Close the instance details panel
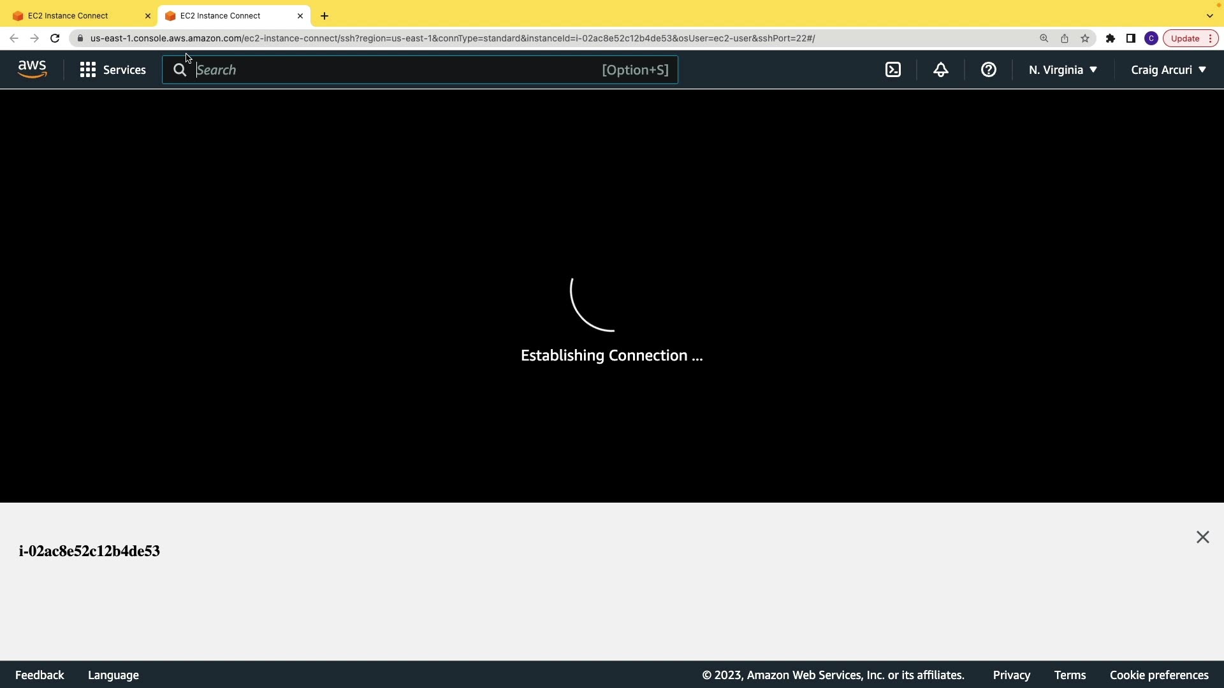 pyautogui.click(x=1203, y=538)
